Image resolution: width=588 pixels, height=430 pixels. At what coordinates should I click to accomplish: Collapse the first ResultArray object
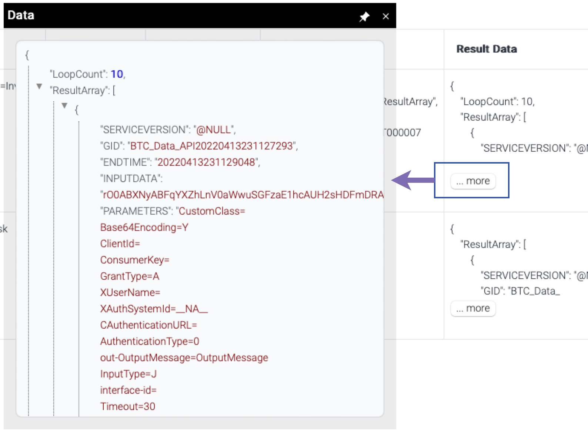(x=65, y=106)
